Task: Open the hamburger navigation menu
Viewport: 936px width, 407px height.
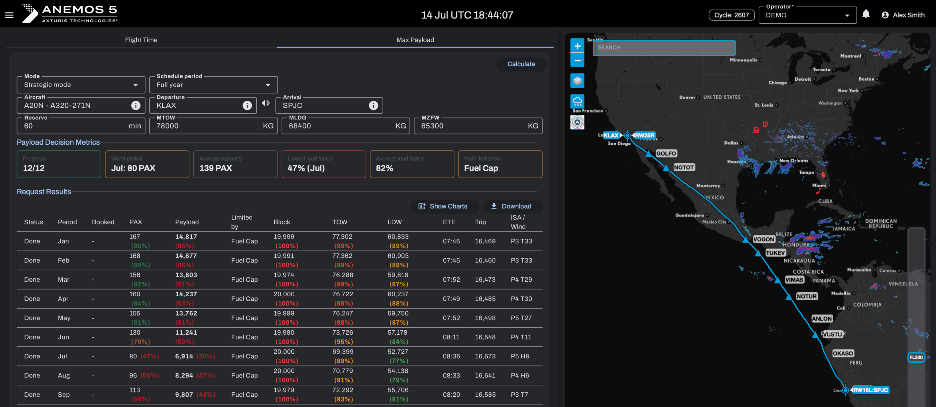Action: pyautogui.click(x=9, y=15)
